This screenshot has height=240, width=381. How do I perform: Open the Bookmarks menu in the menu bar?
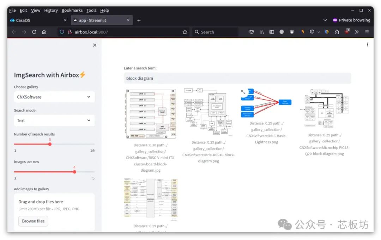(72, 10)
